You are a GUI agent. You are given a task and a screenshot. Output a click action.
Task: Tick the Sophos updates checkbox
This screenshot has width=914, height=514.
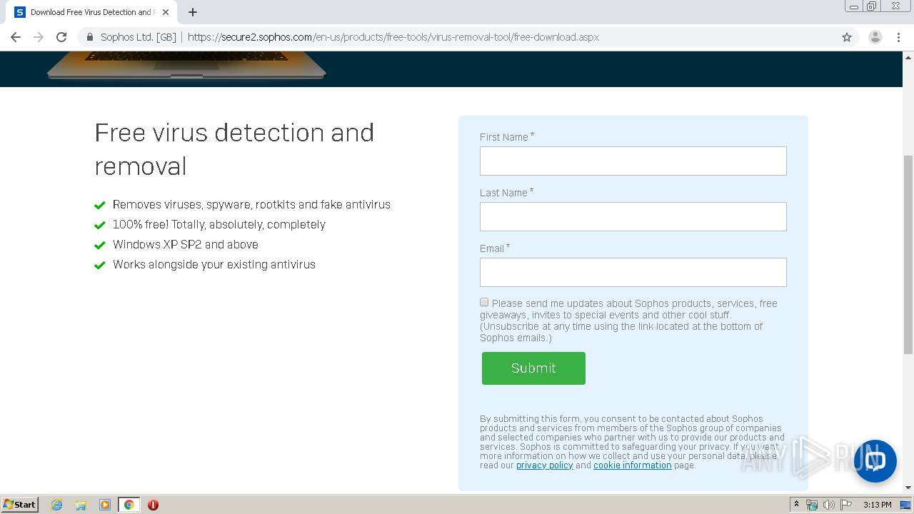coord(484,303)
